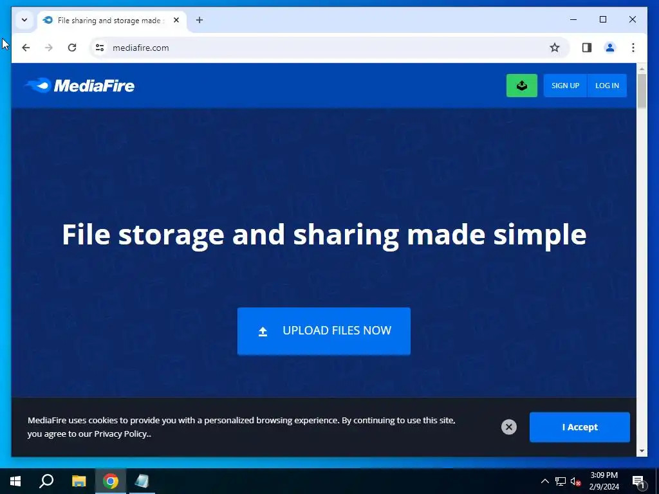Screen dimensions: 659x494
Task: Open File Explorer from the taskbar
Action: click(79, 481)
